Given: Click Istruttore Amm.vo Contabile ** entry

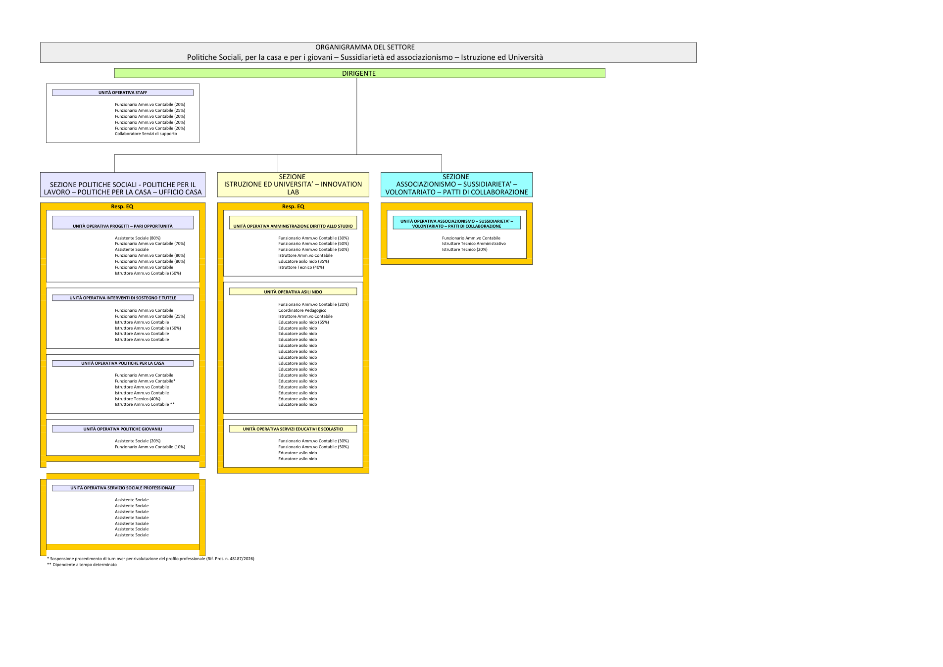Looking at the screenshot, I should [145, 404].
